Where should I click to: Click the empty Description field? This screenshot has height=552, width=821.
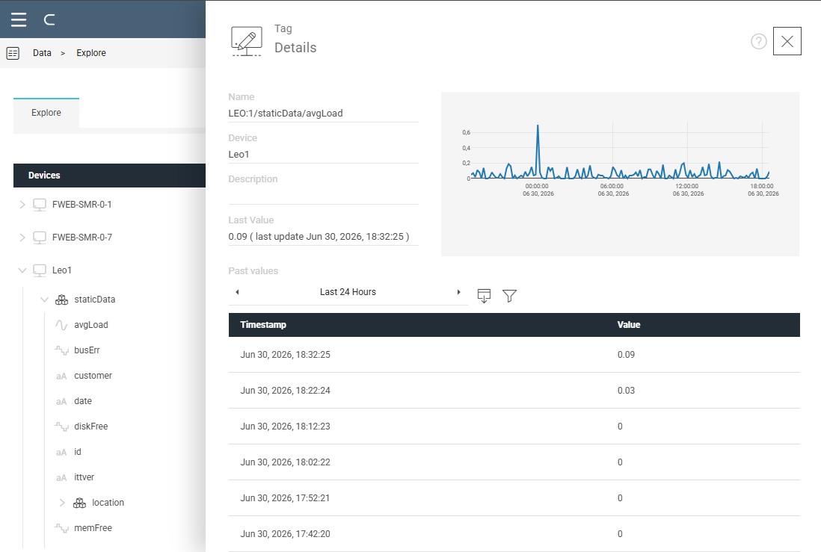(323, 195)
